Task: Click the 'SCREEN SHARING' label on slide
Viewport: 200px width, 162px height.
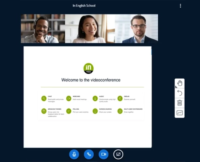Action: click(105, 109)
